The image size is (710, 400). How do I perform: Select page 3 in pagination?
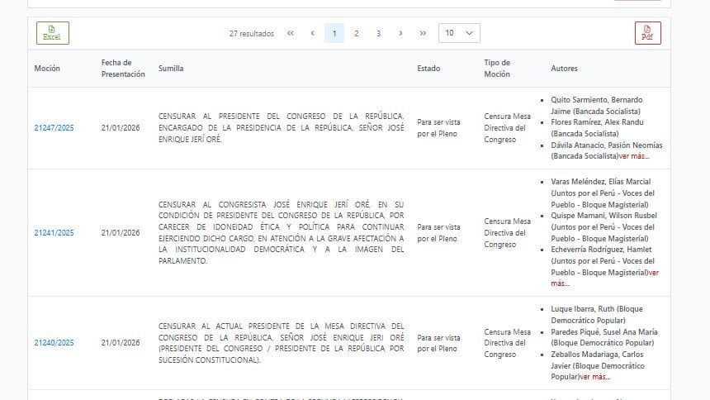tap(379, 33)
